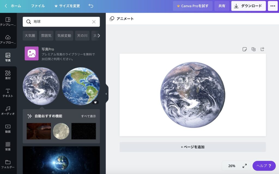Try Canva Pro button
Screen dimensions: 279x174
click(193, 6)
